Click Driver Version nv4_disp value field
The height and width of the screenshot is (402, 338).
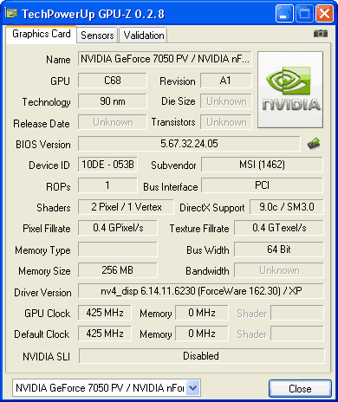point(201,291)
